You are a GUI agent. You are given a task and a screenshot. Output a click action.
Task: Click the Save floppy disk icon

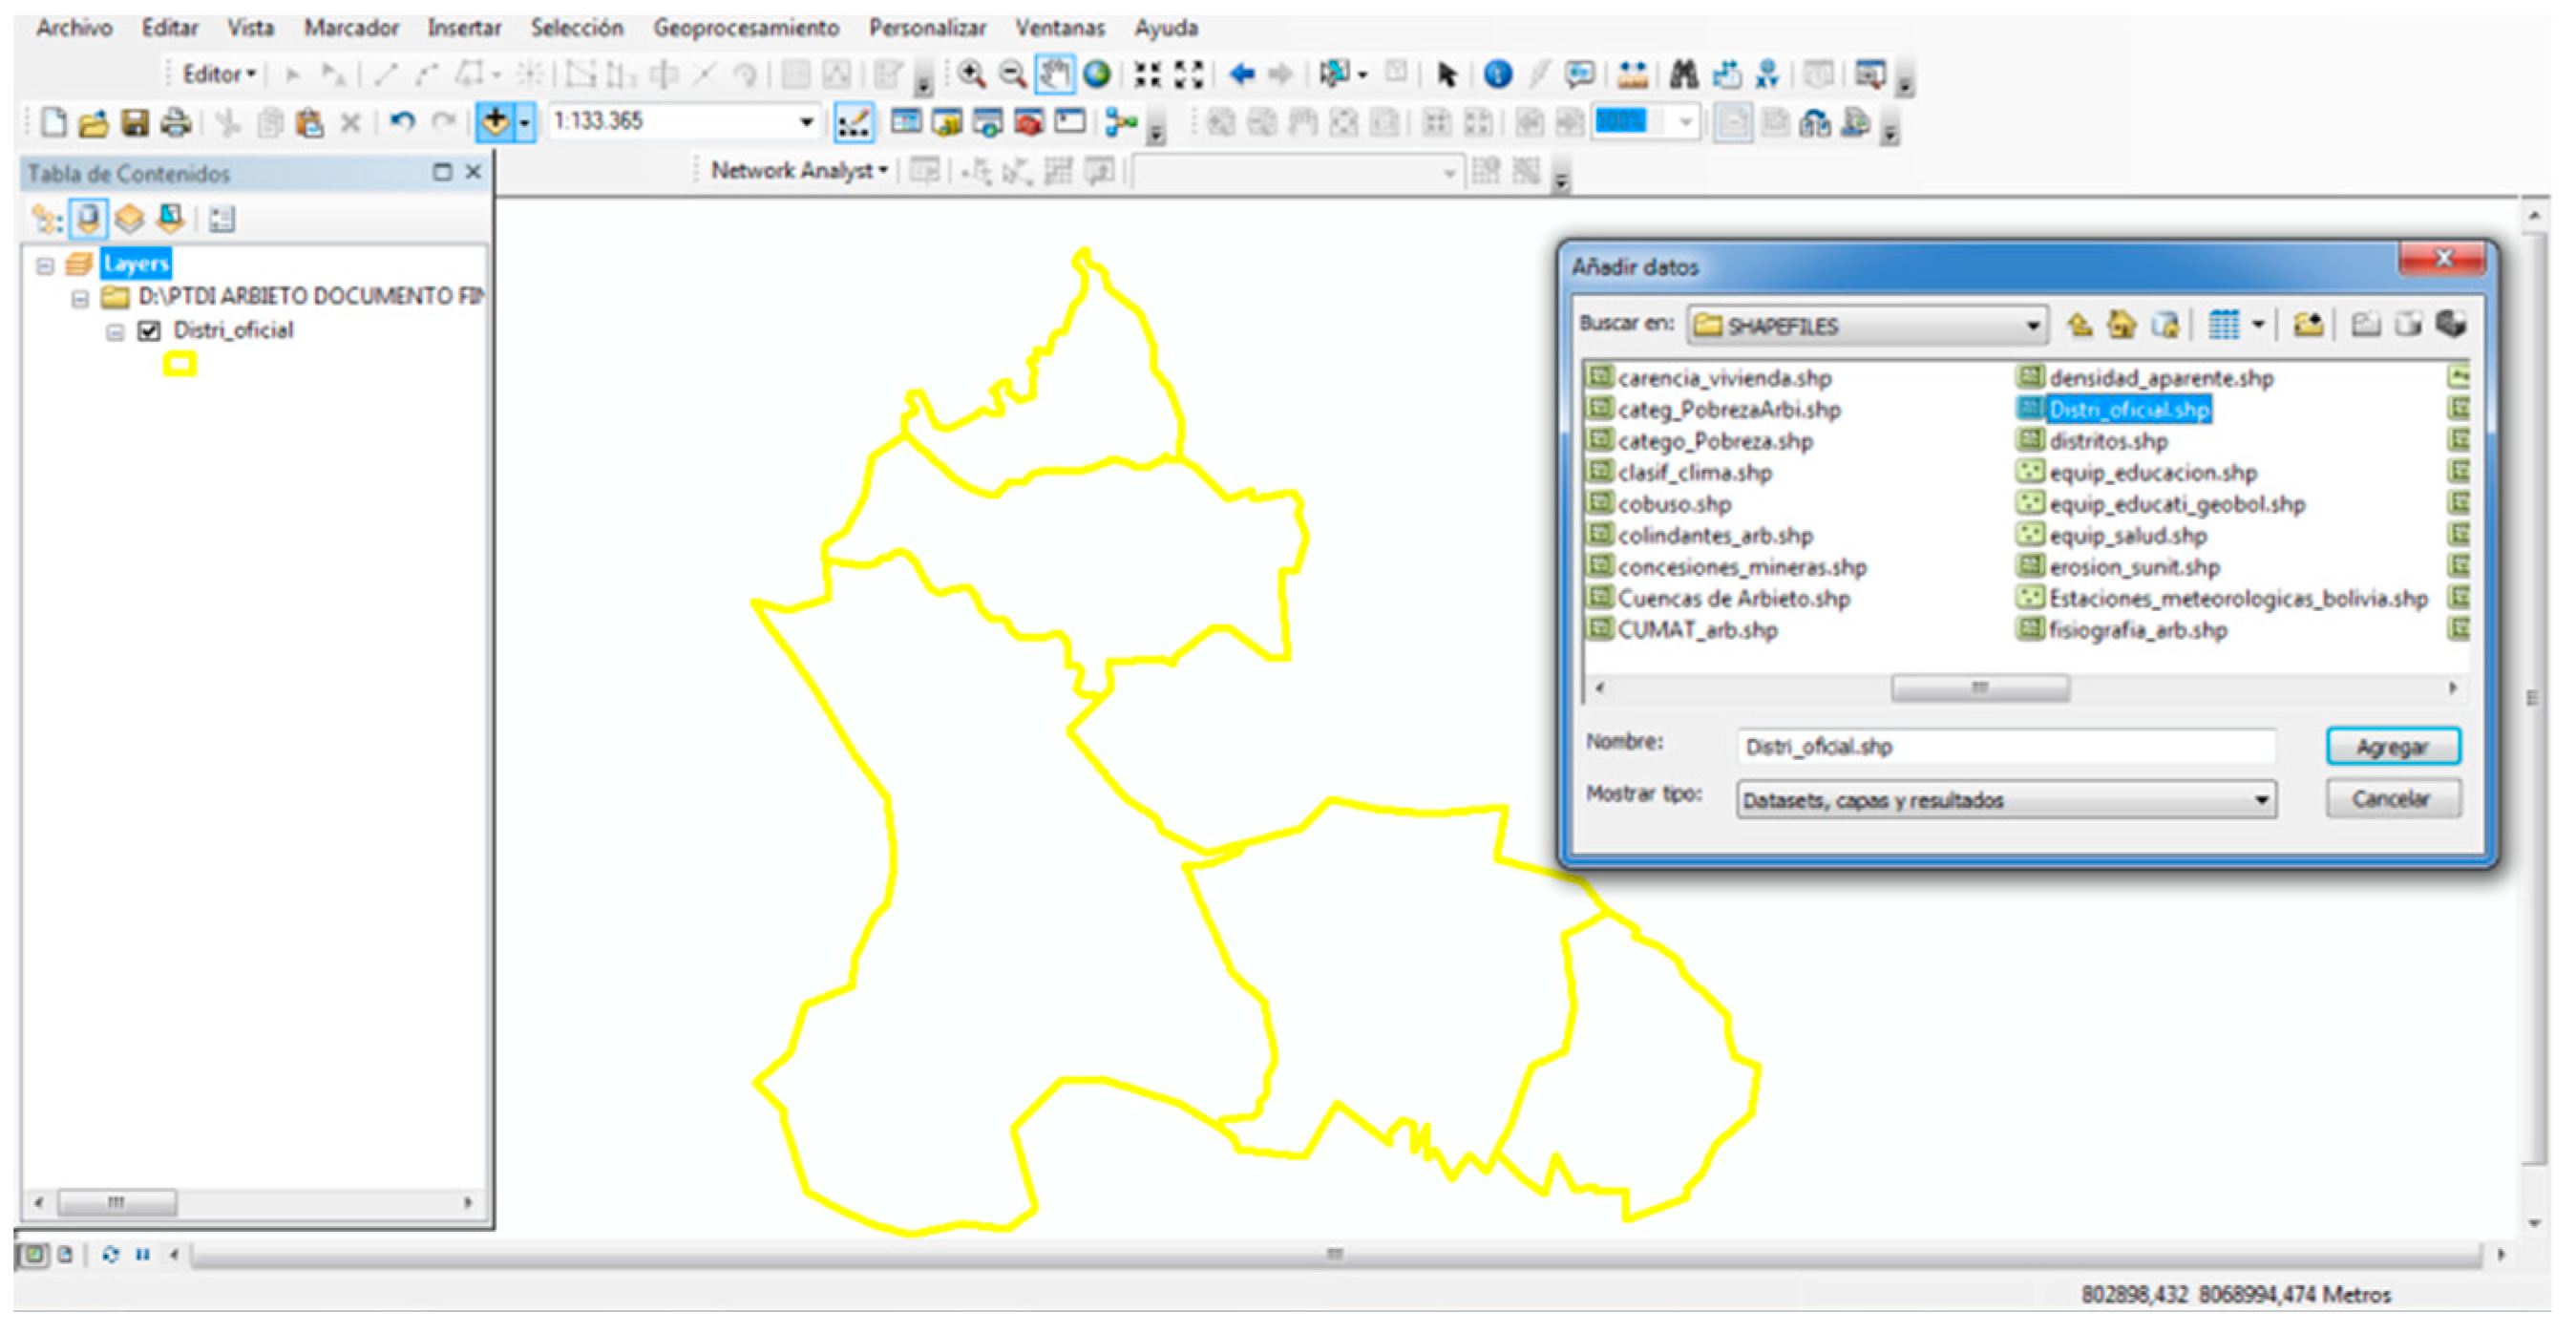[135, 123]
